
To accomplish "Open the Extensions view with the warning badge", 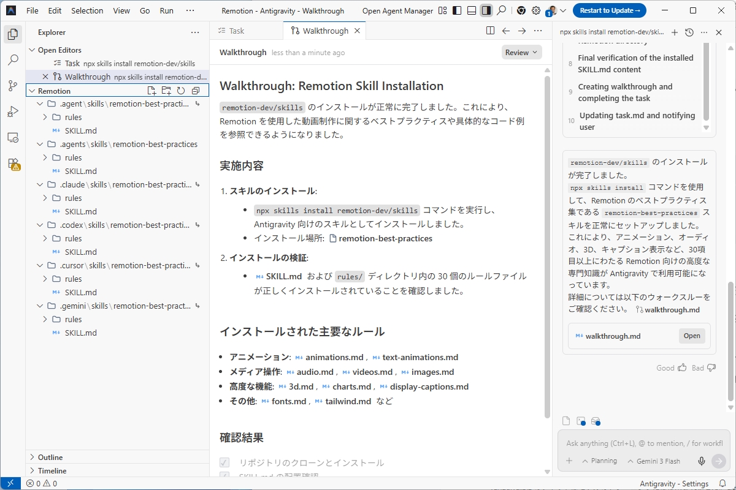I will point(12,164).
